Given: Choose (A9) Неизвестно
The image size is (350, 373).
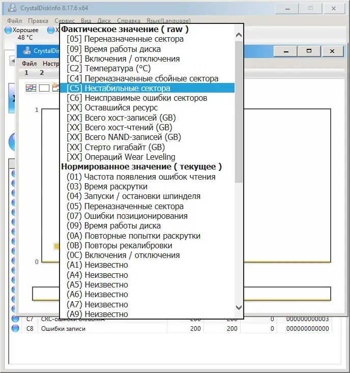Looking at the screenshot, I should (147, 314).
